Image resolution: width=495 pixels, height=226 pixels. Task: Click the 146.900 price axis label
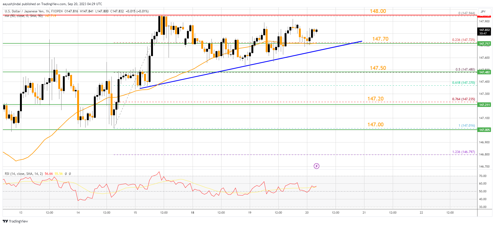coord(484,142)
